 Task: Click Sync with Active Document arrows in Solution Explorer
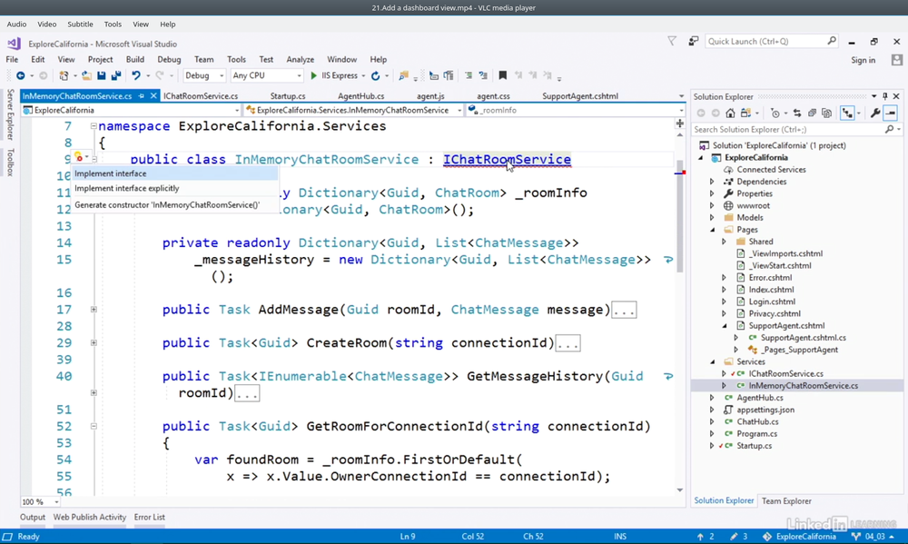[797, 113]
